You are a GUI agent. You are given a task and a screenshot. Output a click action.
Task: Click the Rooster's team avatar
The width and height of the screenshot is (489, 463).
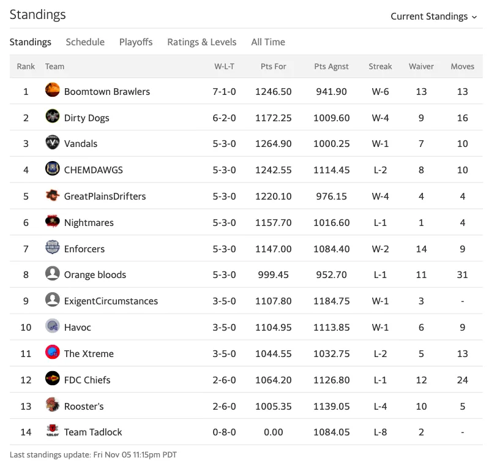pos(53,405)
